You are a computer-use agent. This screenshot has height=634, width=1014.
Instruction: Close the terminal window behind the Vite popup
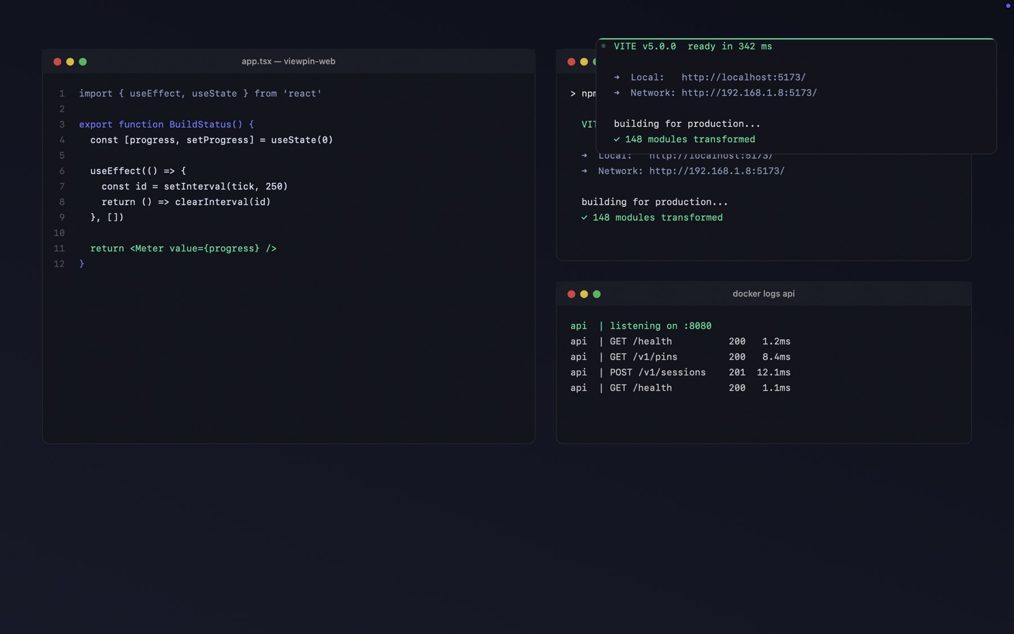(x=571, y=61)
